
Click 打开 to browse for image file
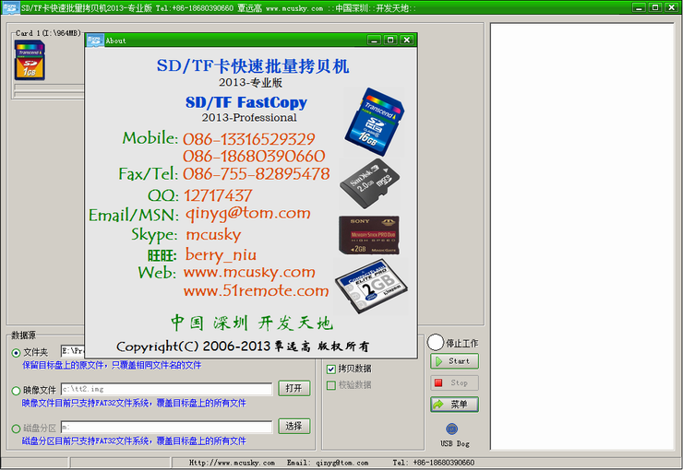coord(294,388)
